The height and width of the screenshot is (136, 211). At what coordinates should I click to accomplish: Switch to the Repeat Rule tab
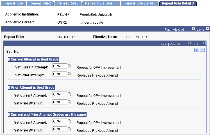point(13,3)
